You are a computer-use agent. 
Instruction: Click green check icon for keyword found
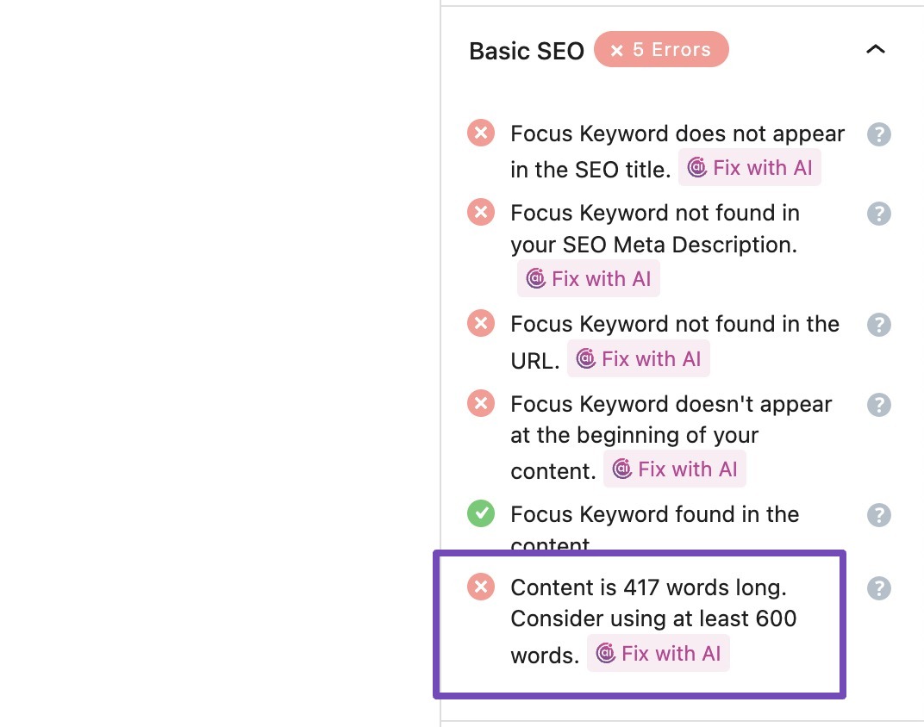click(x=481, y=513)
